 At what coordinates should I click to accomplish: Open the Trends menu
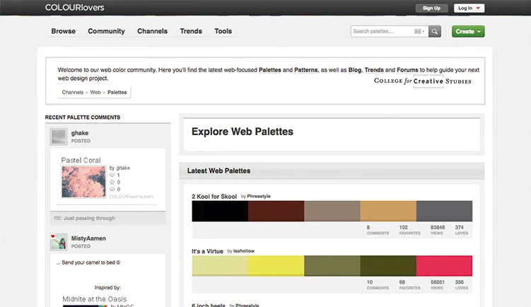[191, 31]
